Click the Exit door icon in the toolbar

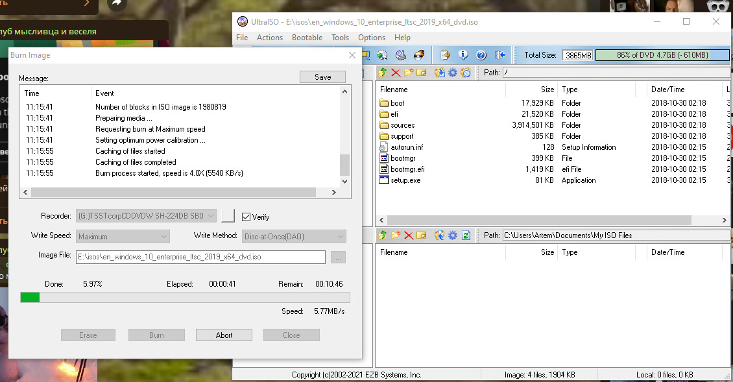click(x=499, y=55)
